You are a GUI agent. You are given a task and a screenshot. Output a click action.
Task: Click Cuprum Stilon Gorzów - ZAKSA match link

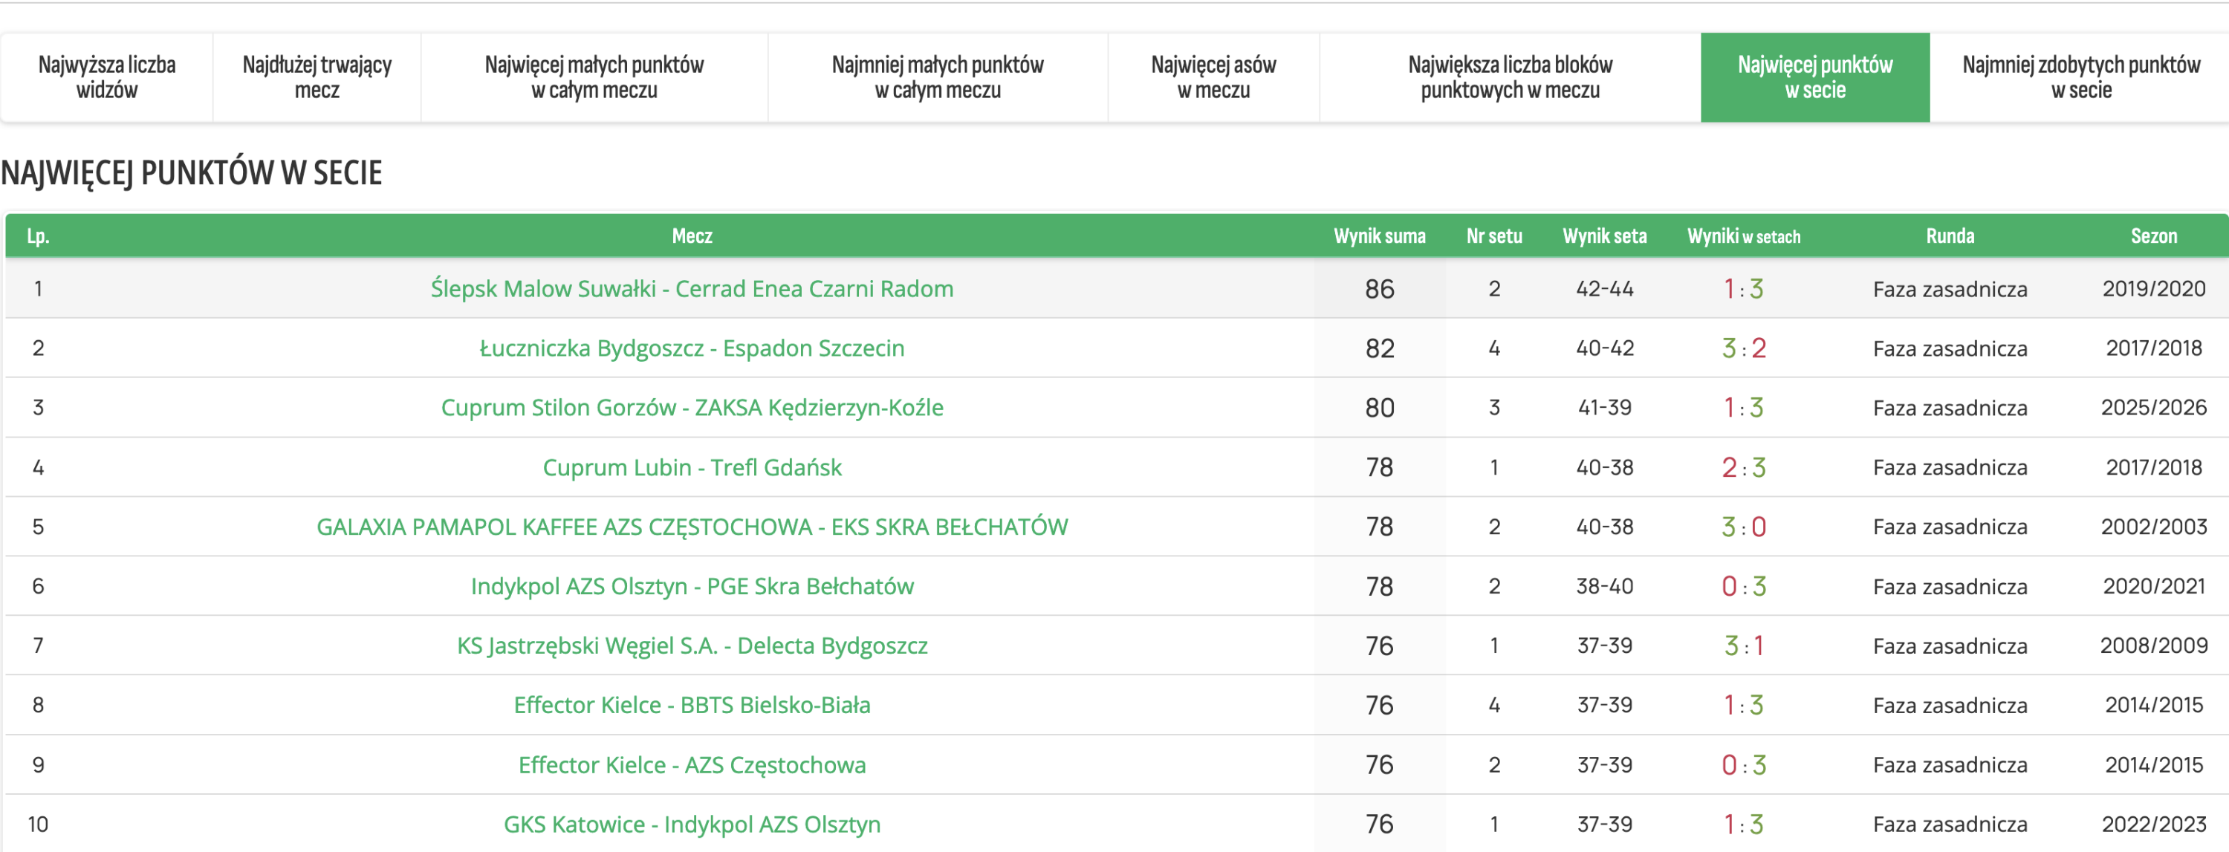click(x=692, y=407)
